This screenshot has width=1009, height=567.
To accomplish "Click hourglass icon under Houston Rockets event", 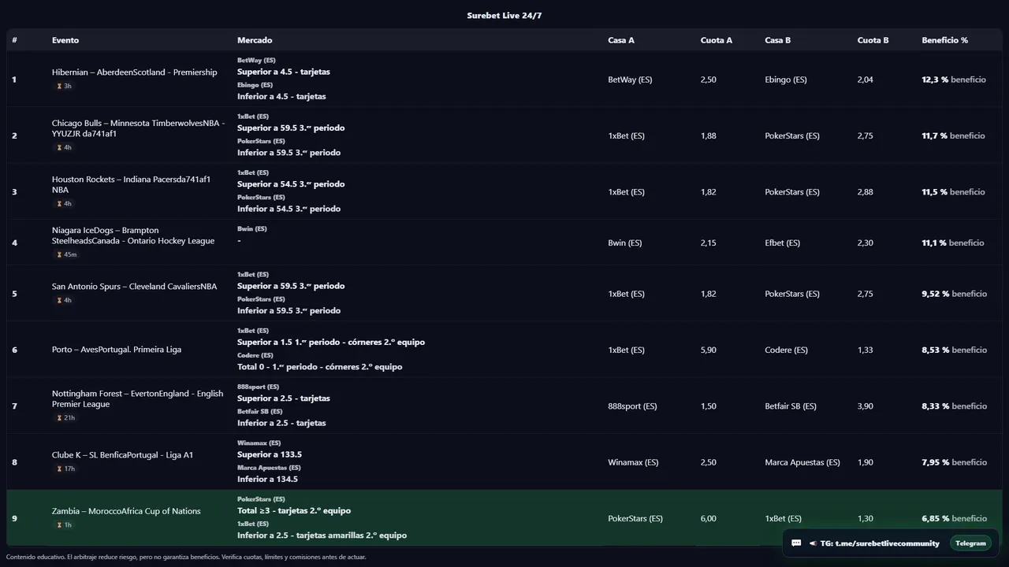I will [59, 204].
